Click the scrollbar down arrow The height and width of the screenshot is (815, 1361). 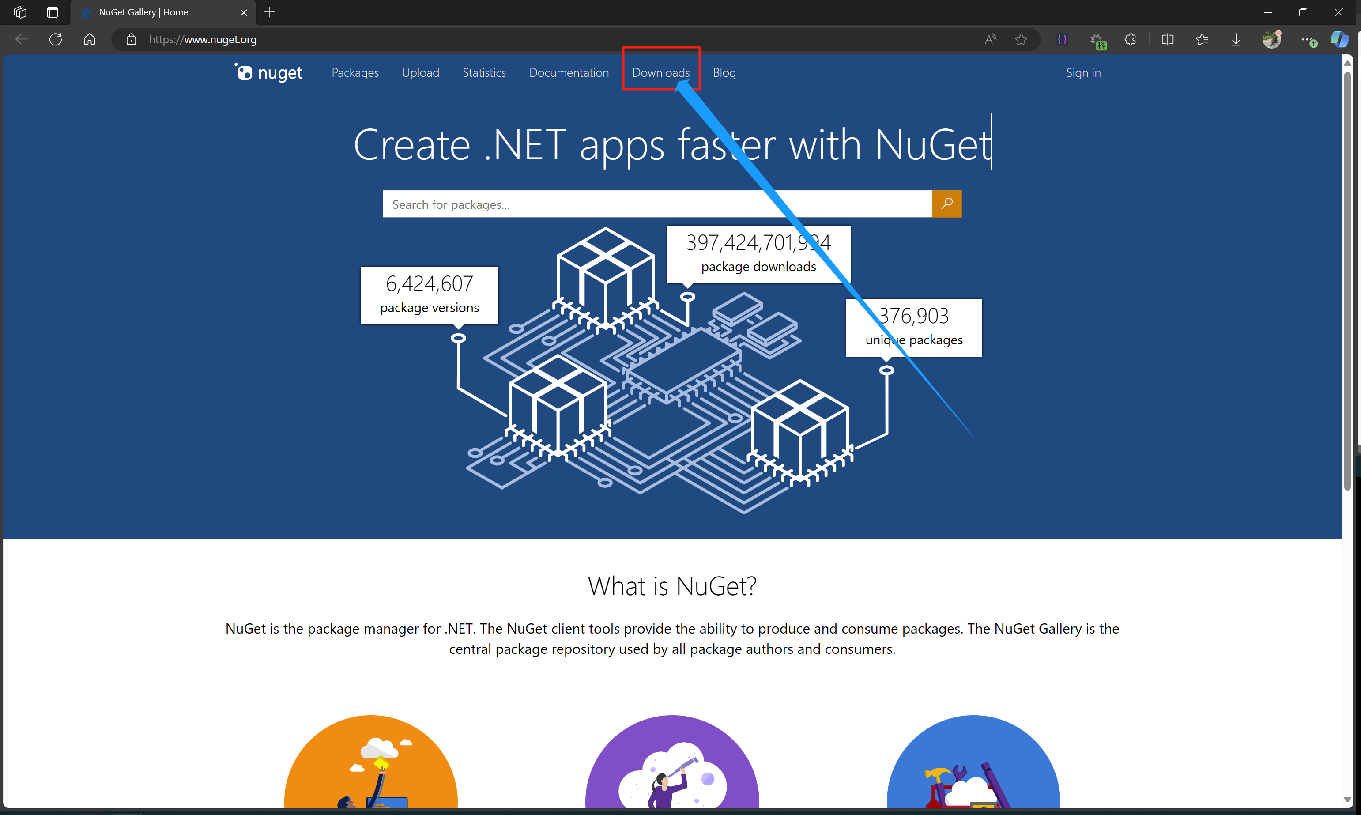(x=1347, y=799)
